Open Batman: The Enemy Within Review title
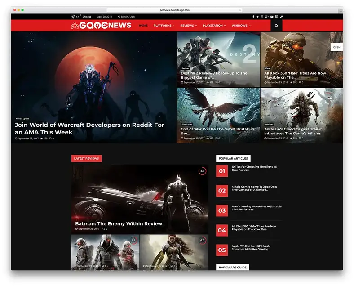This screenshot has width=354, height=286. tap(119, 223)
